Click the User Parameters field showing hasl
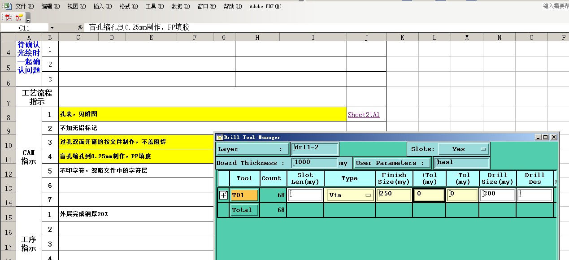The width and height of the screenshot is (569, 260). pos(461,163)
